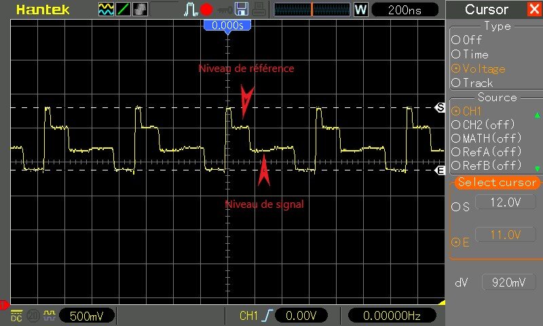This screenshot has width=543, height=326.
Task: Click the printer icon in top bar
Action: click(259, 10)
